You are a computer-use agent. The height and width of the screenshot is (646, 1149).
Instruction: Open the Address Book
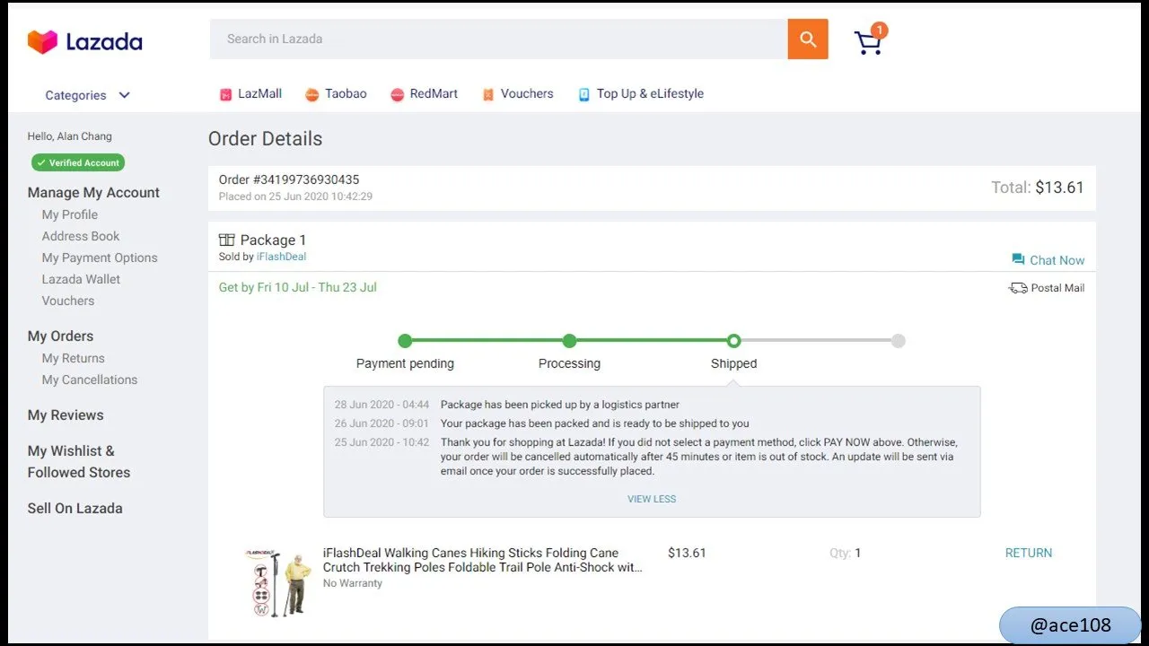click(x=81, y=236)
